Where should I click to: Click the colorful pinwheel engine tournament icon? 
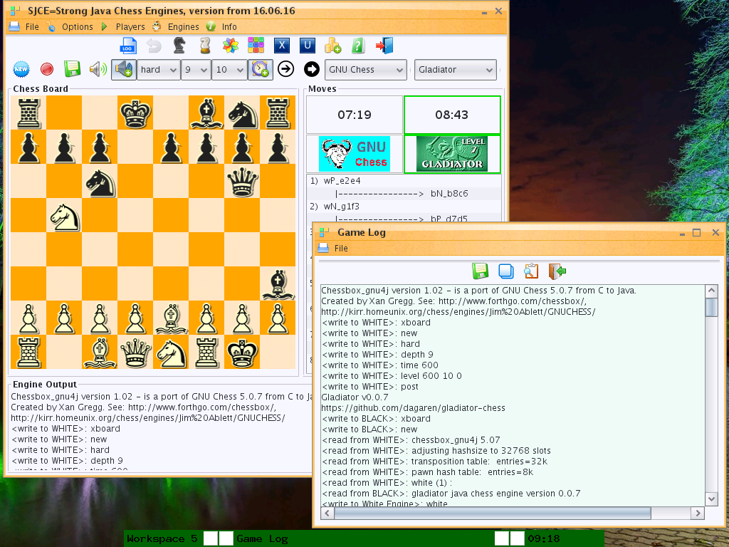(229, 45)
